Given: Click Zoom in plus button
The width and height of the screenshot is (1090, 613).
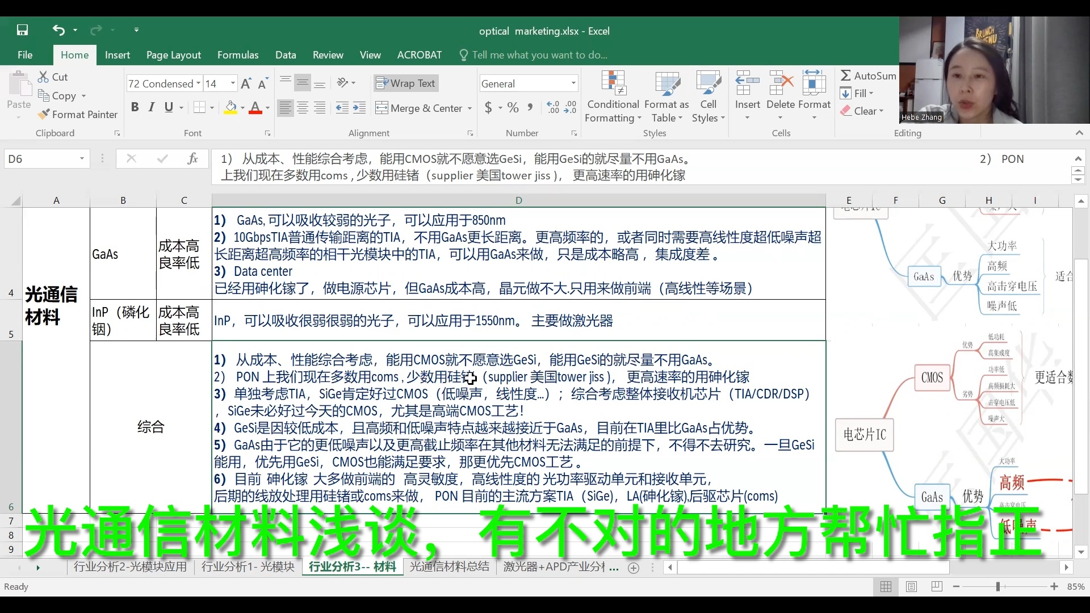Looking at the screenshot, I should pos(1054,587).
